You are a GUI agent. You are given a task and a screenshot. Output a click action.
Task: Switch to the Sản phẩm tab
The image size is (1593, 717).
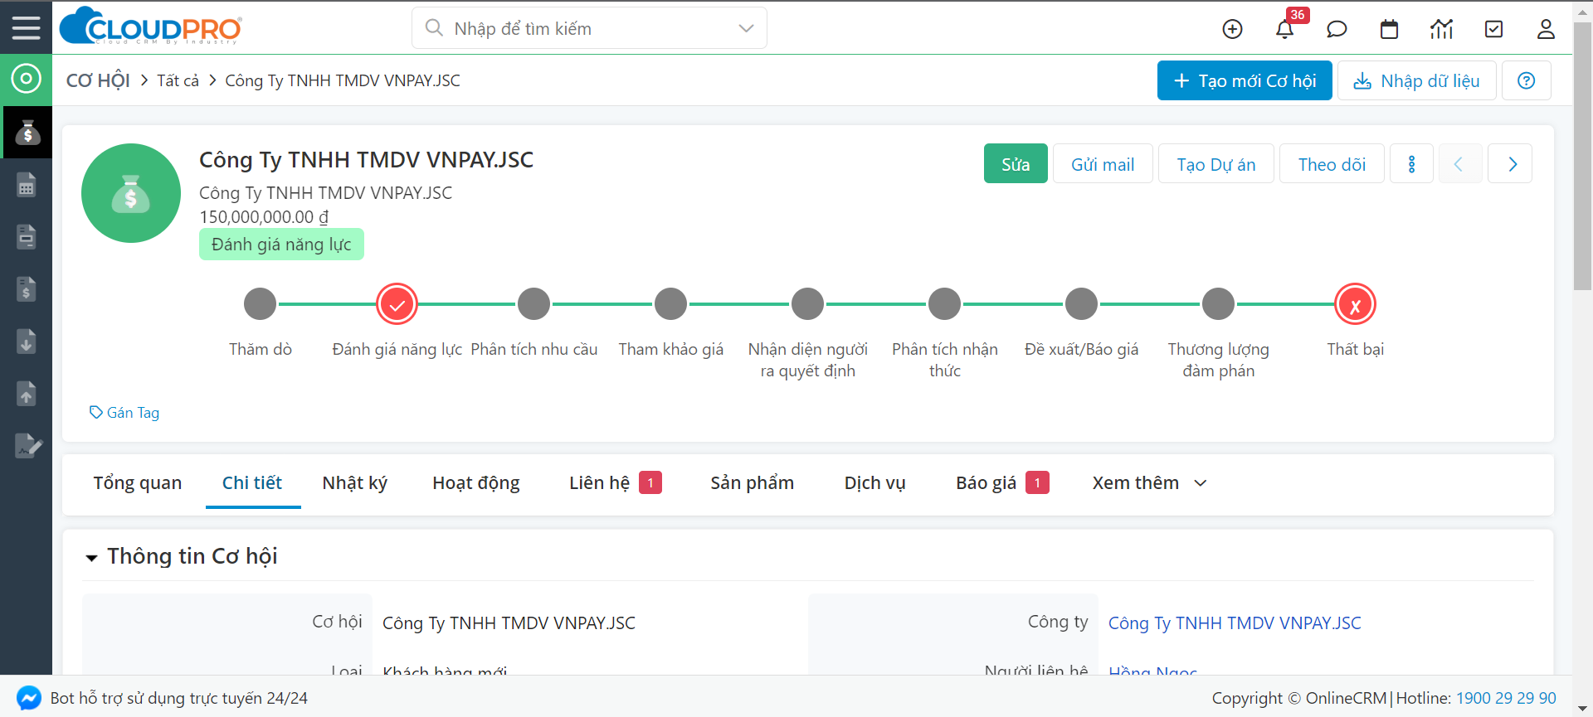click(753, 482)
